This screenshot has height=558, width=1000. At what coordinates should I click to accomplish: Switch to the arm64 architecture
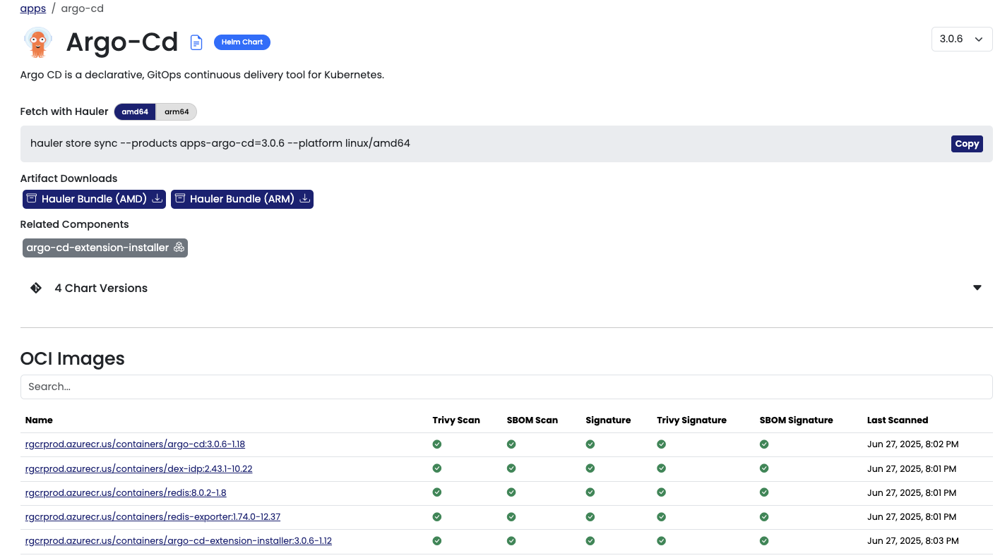[177, 111]
